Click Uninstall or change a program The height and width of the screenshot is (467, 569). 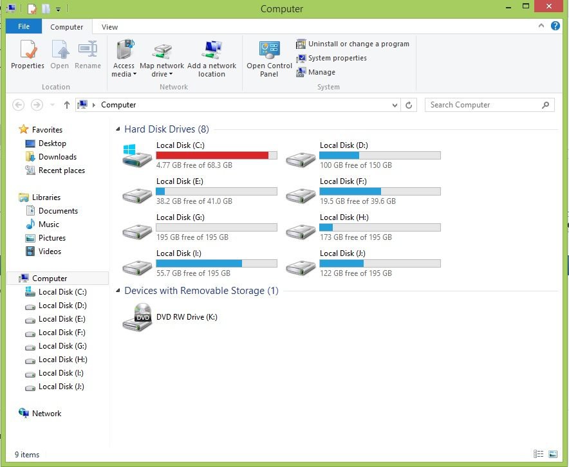pos(353,44)
